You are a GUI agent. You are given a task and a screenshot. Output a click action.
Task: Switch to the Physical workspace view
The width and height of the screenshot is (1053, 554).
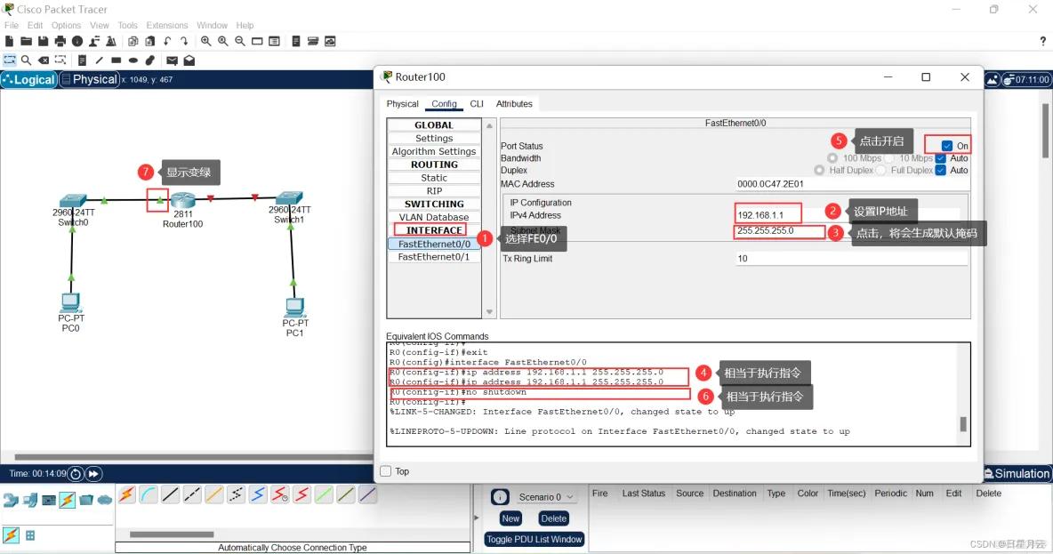tap(89, 79)
